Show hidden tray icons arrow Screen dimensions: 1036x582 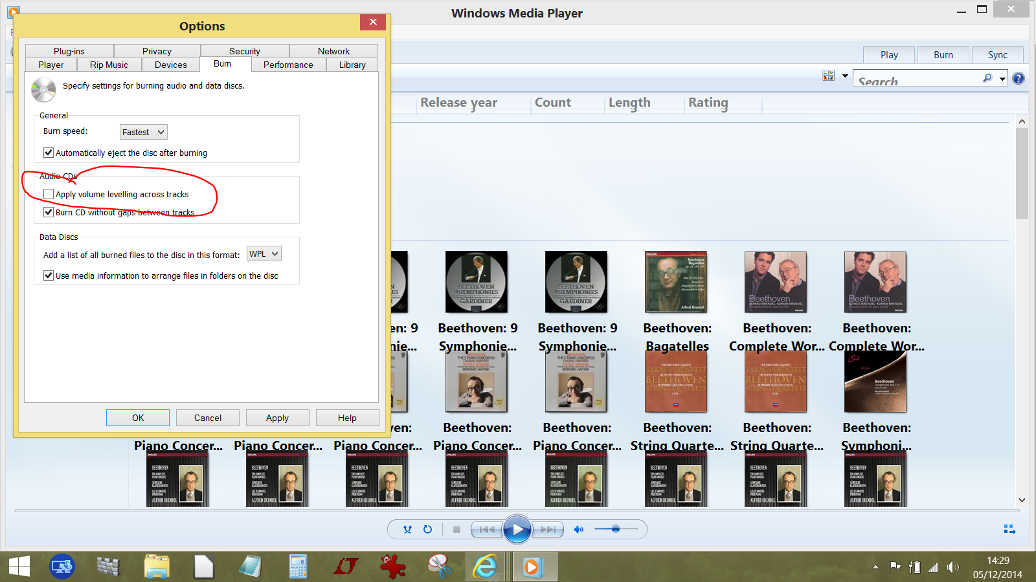point(875,567)
